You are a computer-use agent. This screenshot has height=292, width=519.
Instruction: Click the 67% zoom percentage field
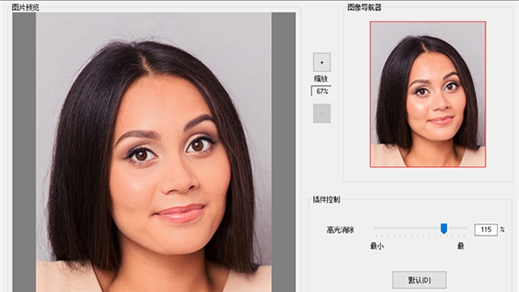click(321, 91)
